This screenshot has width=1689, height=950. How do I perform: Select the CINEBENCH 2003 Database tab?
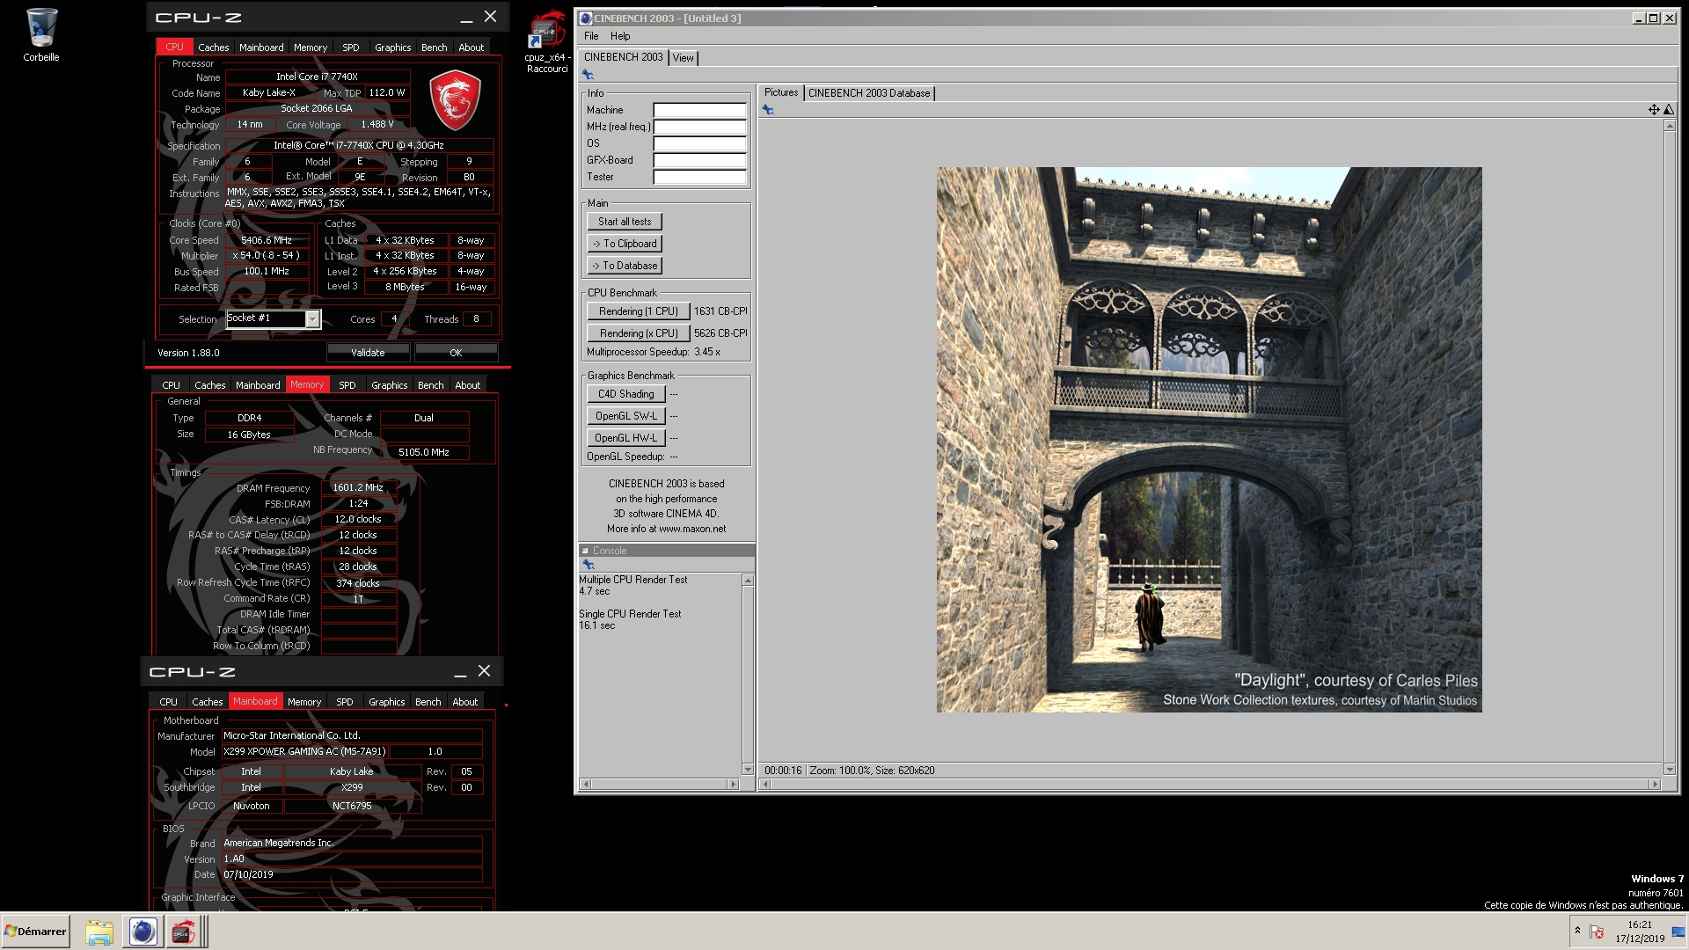click(869, 93)
